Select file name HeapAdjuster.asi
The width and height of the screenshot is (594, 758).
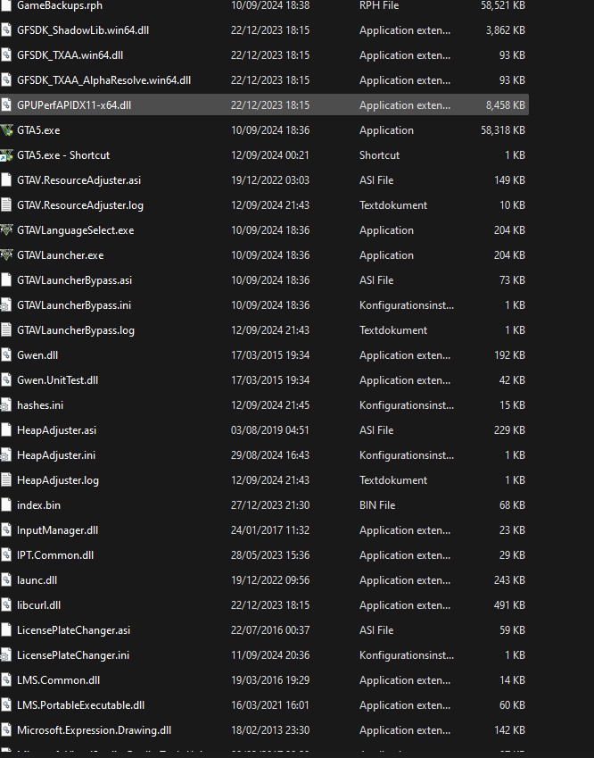click(56, 430)
